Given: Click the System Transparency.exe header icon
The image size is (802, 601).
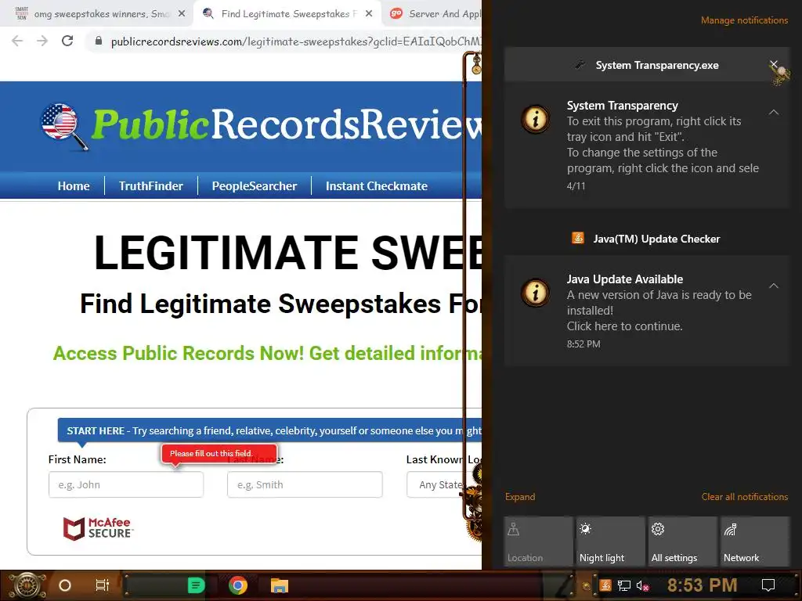Looking at the screenshot, I should [580, 65].
